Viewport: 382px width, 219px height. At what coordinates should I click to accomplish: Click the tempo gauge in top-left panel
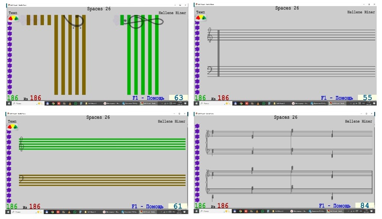[x=13, y=18]
